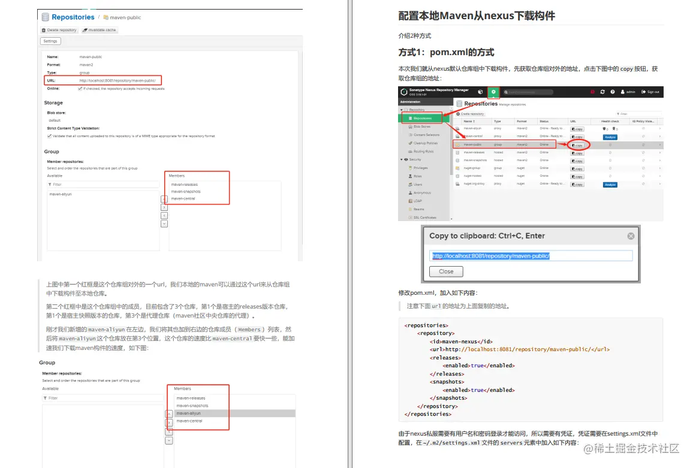
Task: Collapse the Repository tree node in Administration sidebar
Action: point(400,110)
